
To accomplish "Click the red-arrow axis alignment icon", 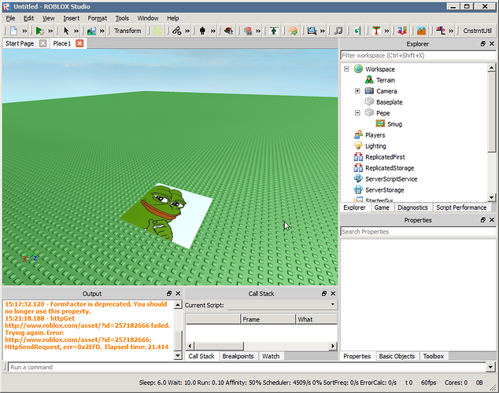I will click(x=441, y=31).
